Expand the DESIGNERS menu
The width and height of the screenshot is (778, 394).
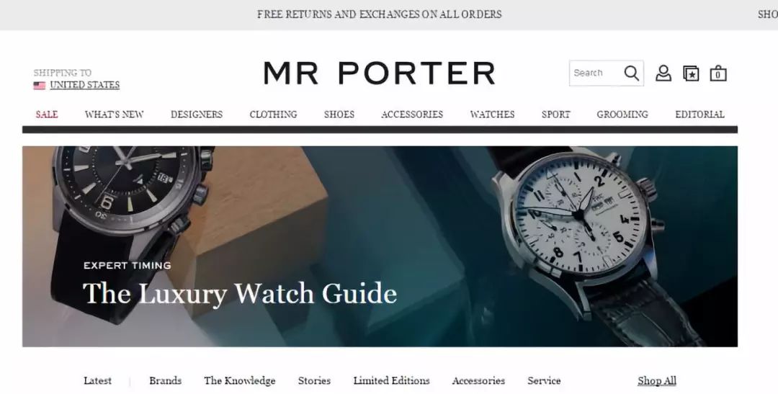(197, 114)
